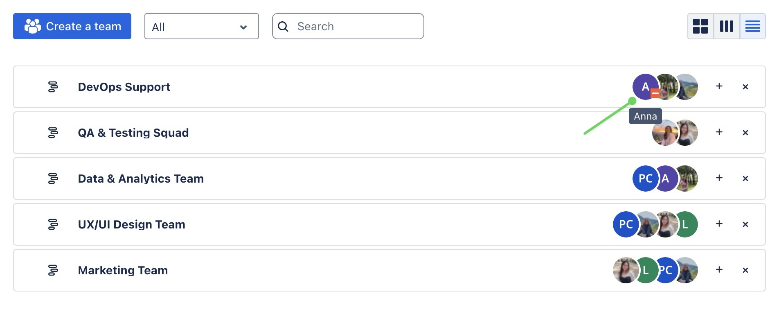Open the DevOps Support team
The width and height of the screenshot is (779, 330).
coord(124,87)
